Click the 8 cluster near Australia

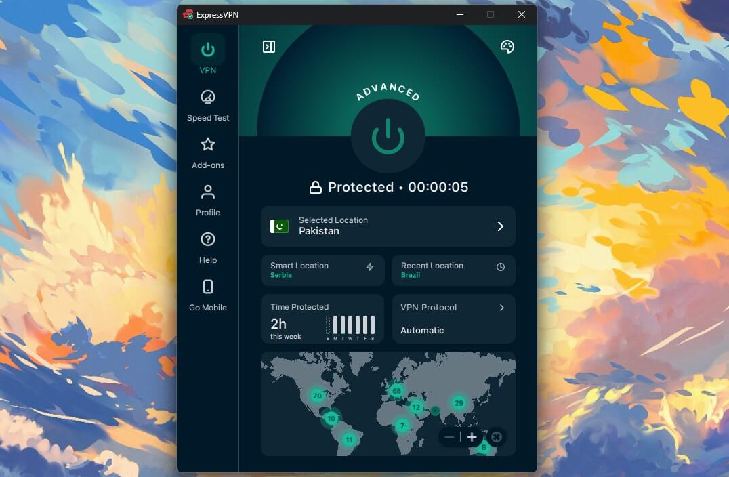(484, 447)
